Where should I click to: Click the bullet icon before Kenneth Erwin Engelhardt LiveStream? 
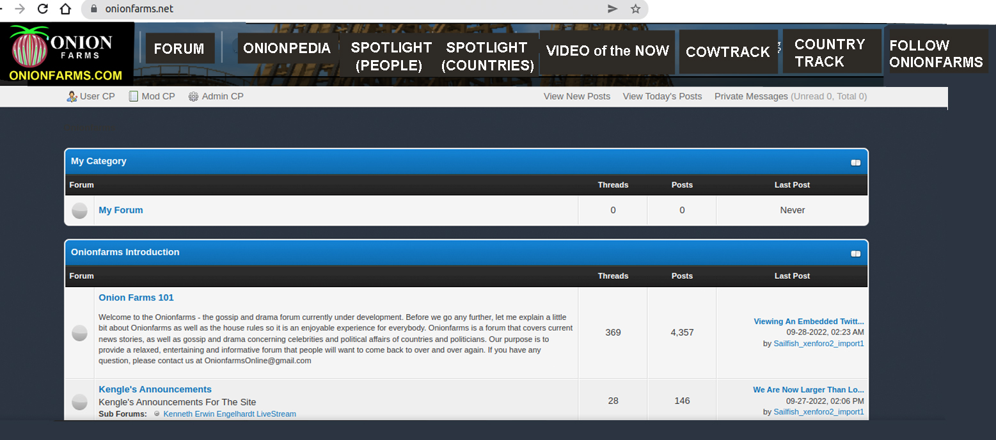(x=157, y=414)
